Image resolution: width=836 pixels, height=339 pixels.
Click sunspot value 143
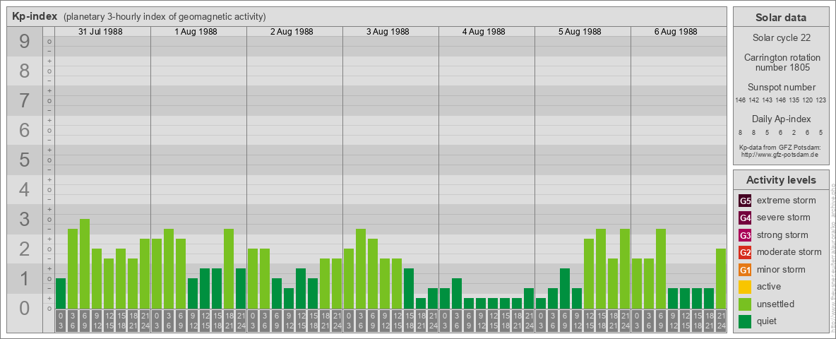[768, 100]
